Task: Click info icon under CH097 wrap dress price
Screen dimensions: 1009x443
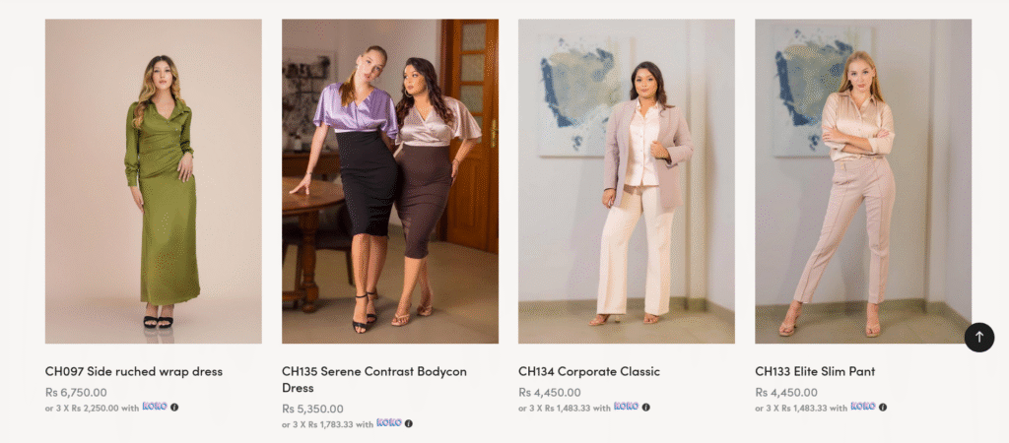Action: pyautogui.click(x=174, y=407)
